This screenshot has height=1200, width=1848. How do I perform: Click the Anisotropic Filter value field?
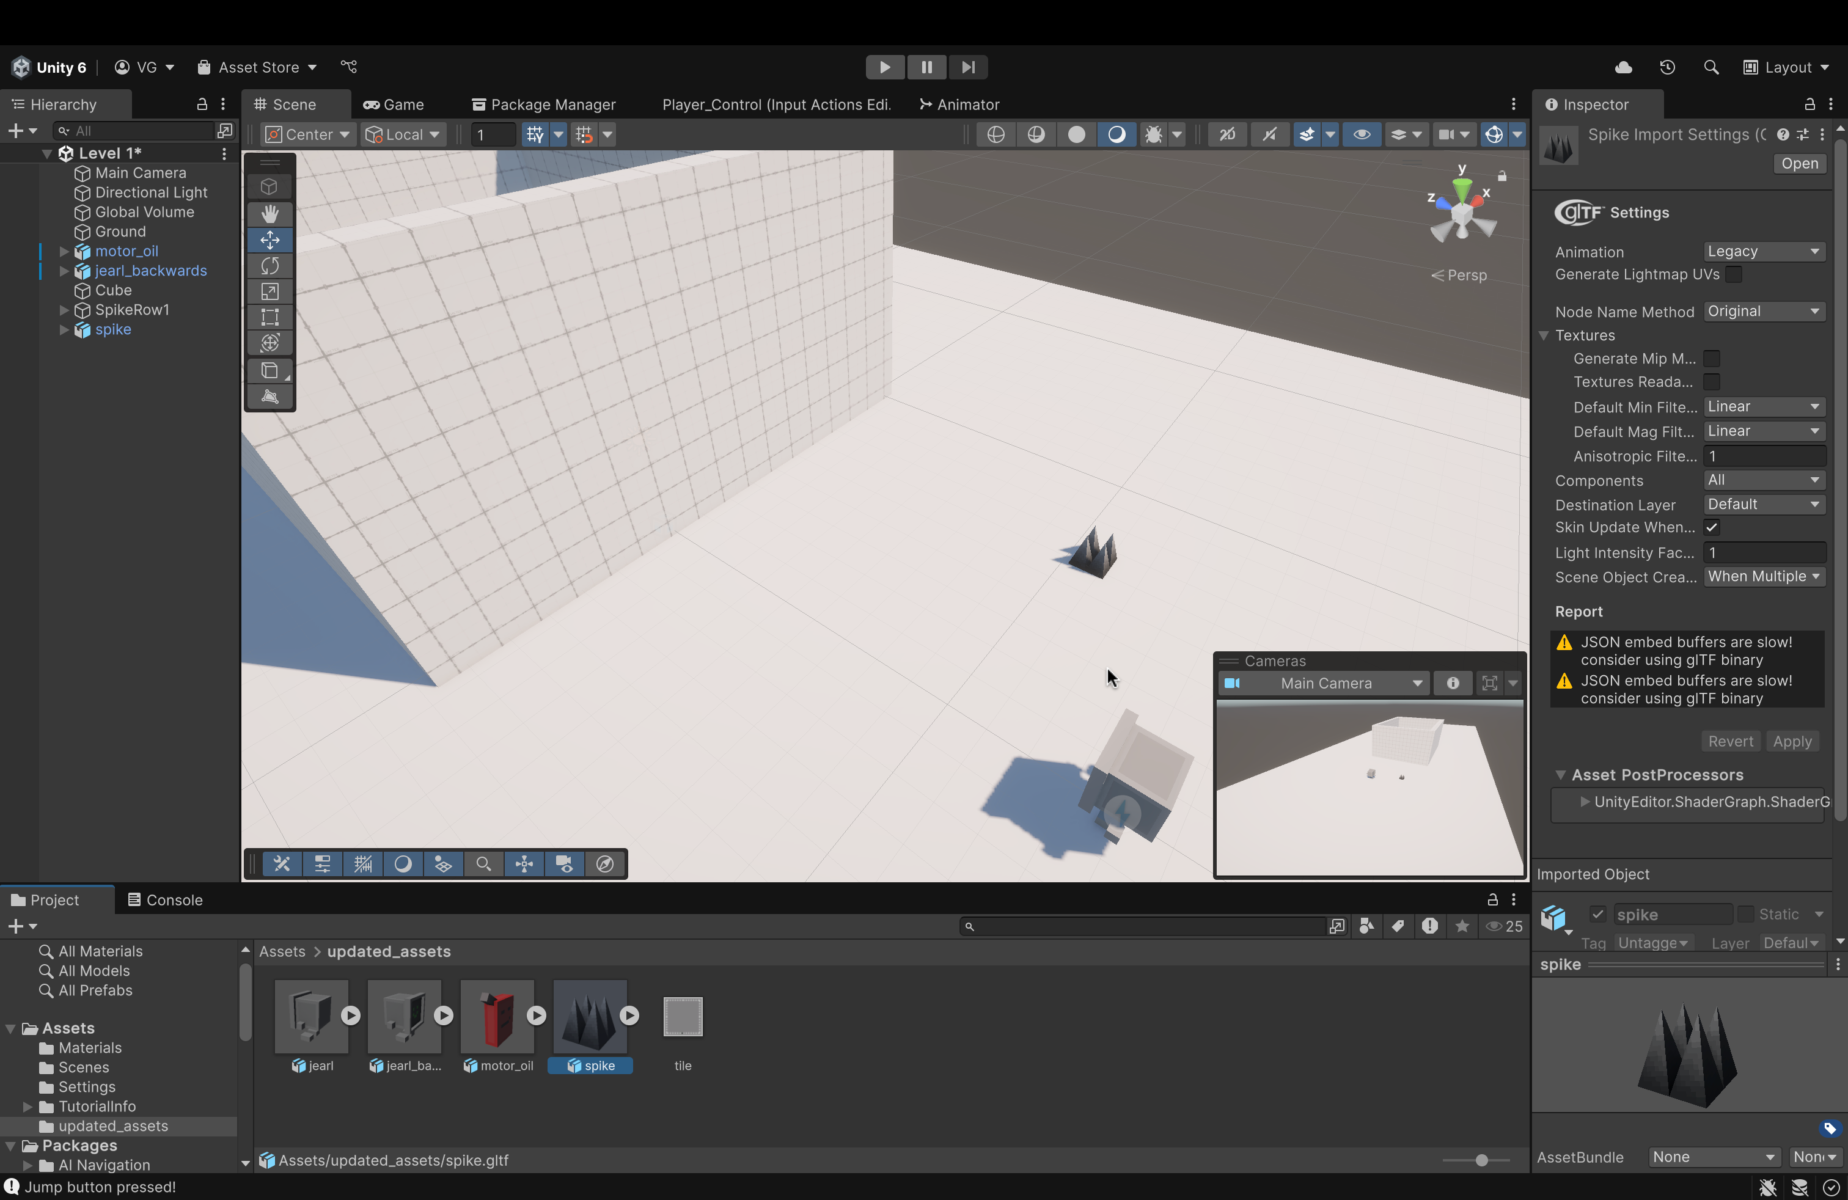[1764, 456]
